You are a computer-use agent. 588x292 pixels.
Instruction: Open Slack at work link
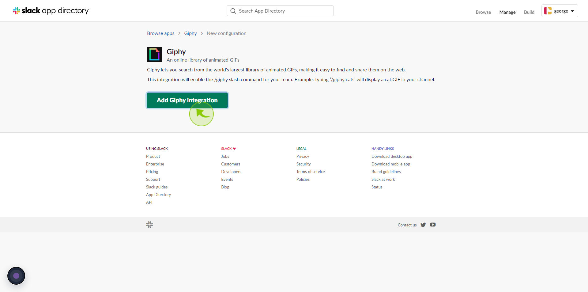click(383, 179)
